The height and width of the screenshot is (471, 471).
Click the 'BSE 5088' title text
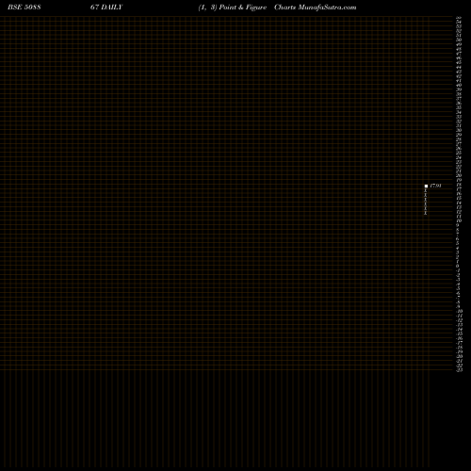[x=24, y=8]
